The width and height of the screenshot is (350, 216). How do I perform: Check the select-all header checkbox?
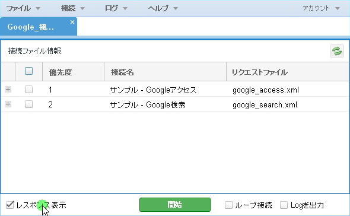[x=28, y=71]
